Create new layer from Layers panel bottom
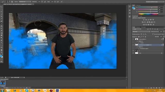 click(159, 88)
